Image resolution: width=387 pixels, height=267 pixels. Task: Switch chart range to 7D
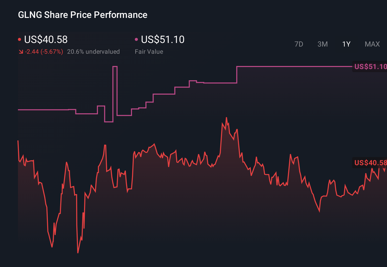tap(299, 44)
